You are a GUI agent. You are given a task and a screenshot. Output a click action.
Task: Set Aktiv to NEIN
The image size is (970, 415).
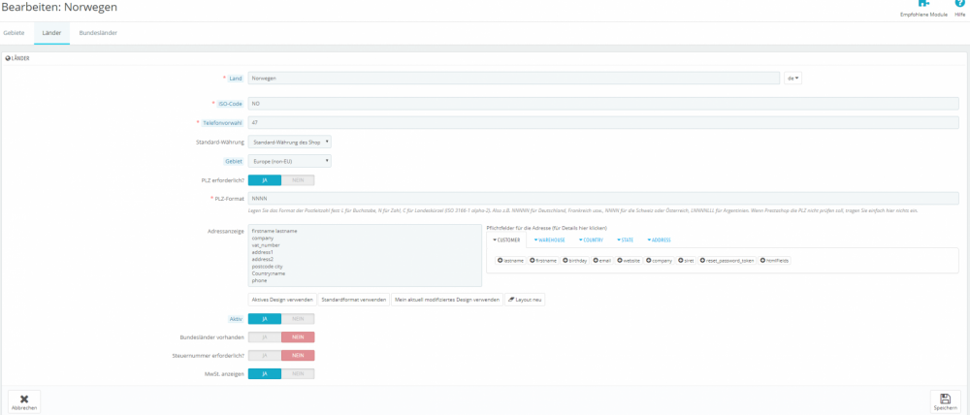coord(298,318)
